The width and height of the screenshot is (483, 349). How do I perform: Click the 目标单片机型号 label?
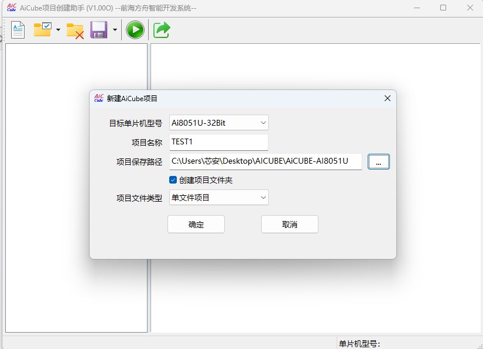tap(136, 123)
